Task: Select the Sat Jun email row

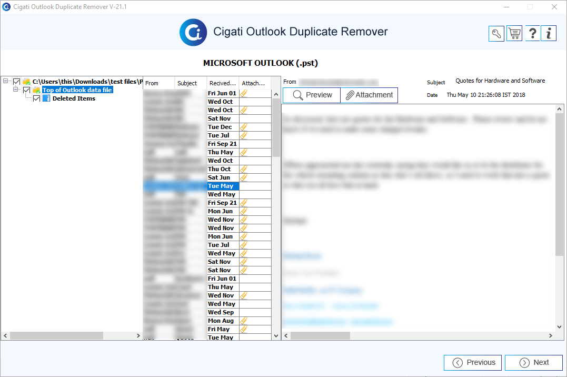Action: click(207, 177)
